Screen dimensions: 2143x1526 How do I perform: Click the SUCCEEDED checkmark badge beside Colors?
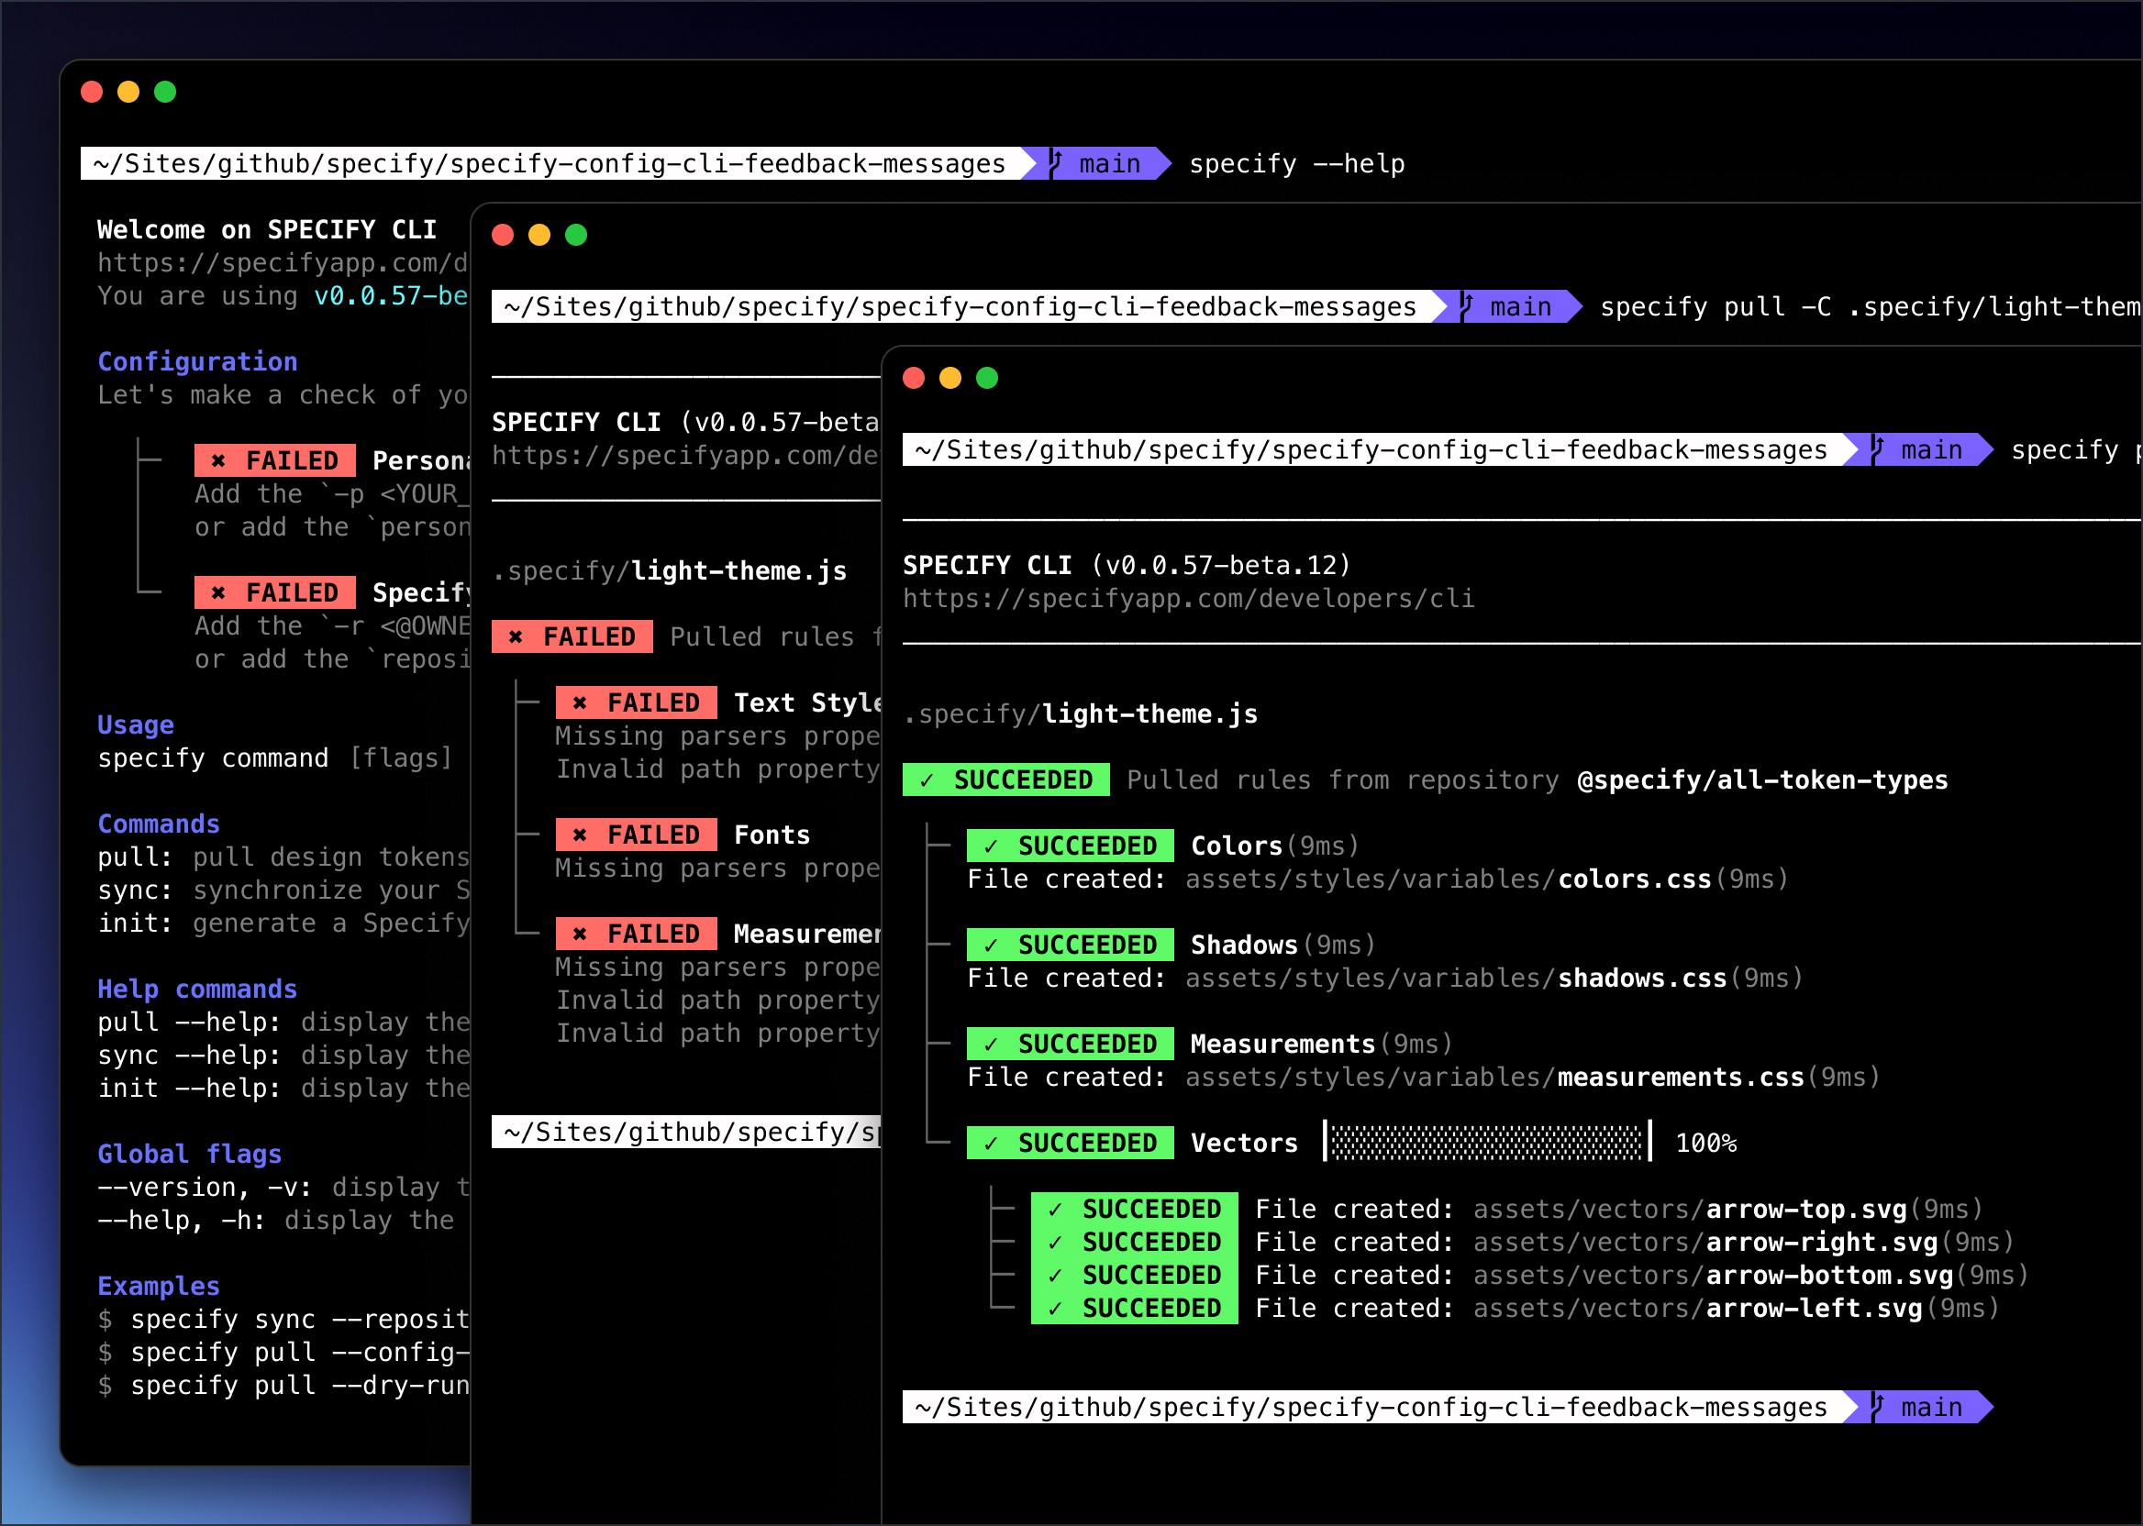pos(1070,846)
